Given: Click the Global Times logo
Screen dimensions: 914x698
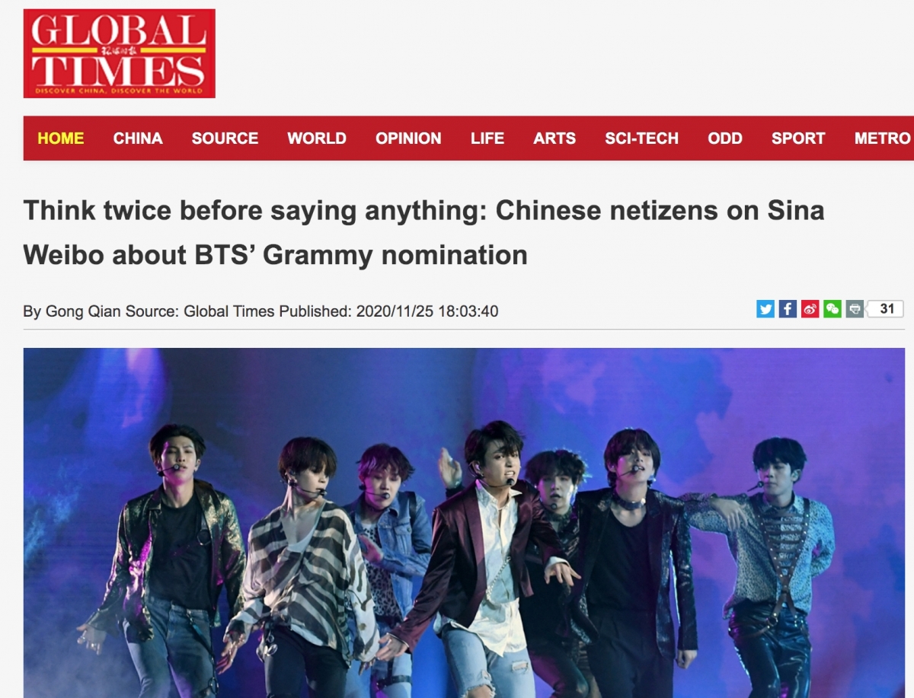Looking at the screenshot, I should [x=120, y=53].
